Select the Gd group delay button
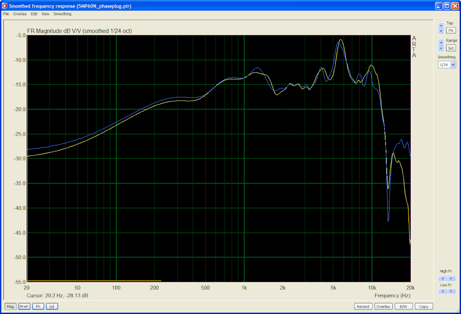Viewport: 461px width, 314px height. (52, 307)
